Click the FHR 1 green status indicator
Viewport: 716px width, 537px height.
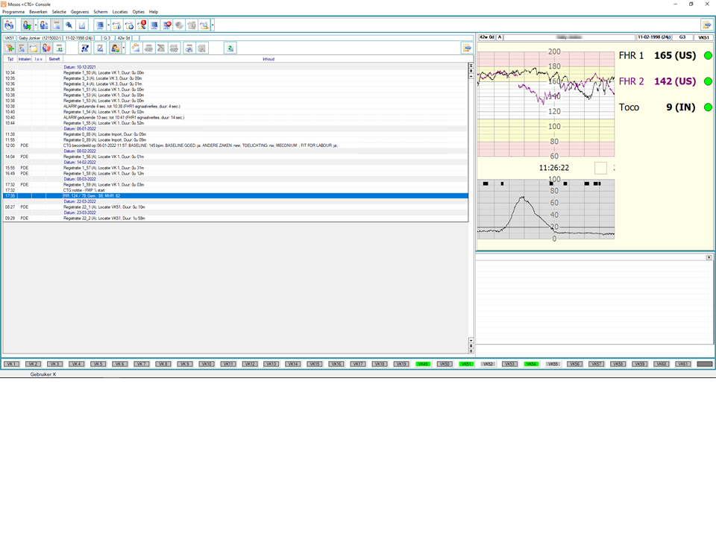click(708, 56)
